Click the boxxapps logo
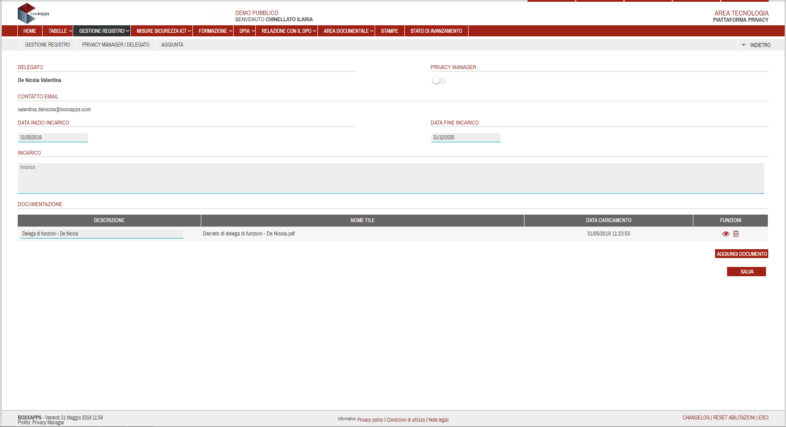This screenshot has height=427, width=786. click(x=33, y=13)
